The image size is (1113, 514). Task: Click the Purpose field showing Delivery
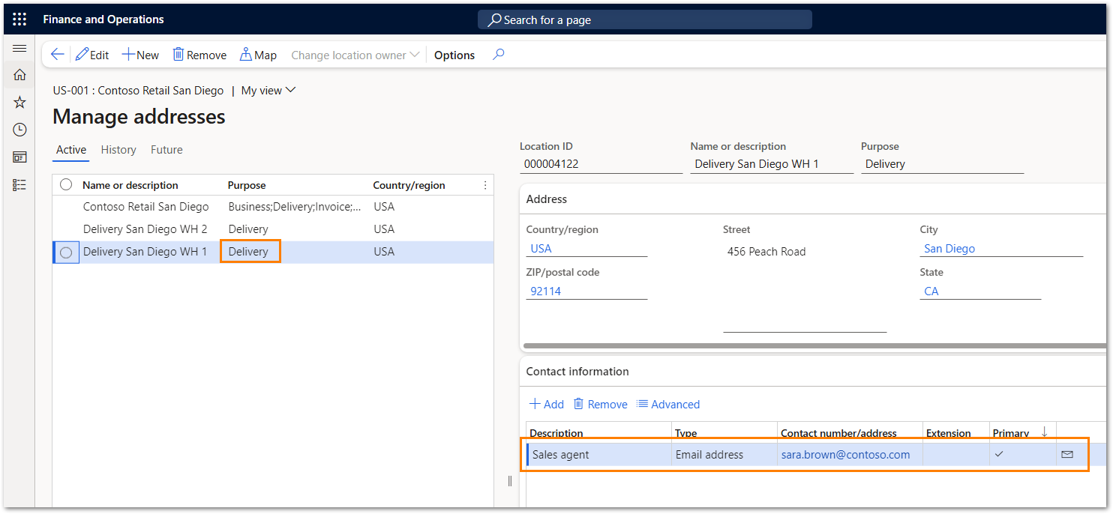point(942,164)
